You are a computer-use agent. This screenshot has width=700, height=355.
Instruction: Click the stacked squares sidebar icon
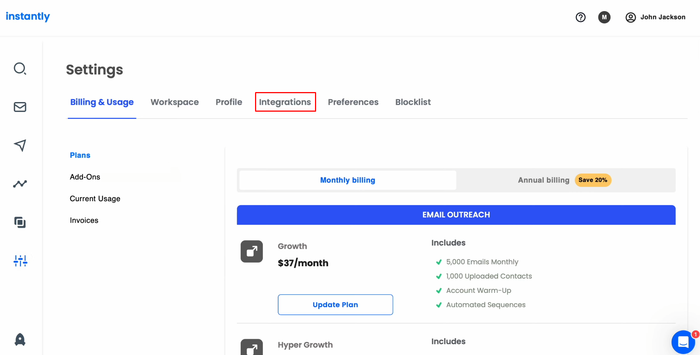(20, 222)
